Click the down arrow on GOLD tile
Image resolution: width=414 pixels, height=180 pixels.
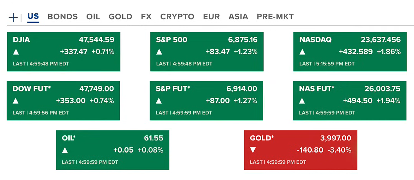(x=253, y=150)
